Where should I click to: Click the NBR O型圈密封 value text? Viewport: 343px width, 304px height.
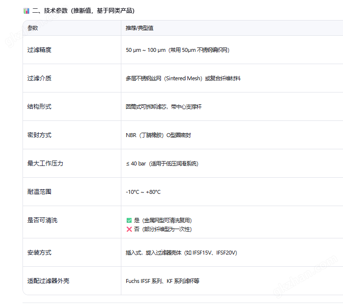point(158,135)
